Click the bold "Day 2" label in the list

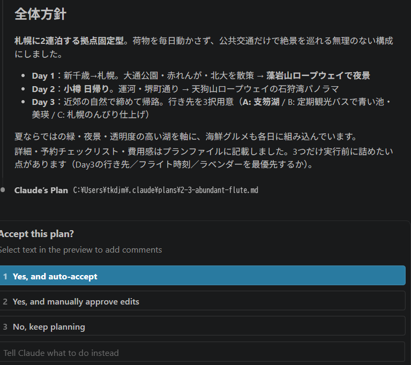click(x=43, y=89)
